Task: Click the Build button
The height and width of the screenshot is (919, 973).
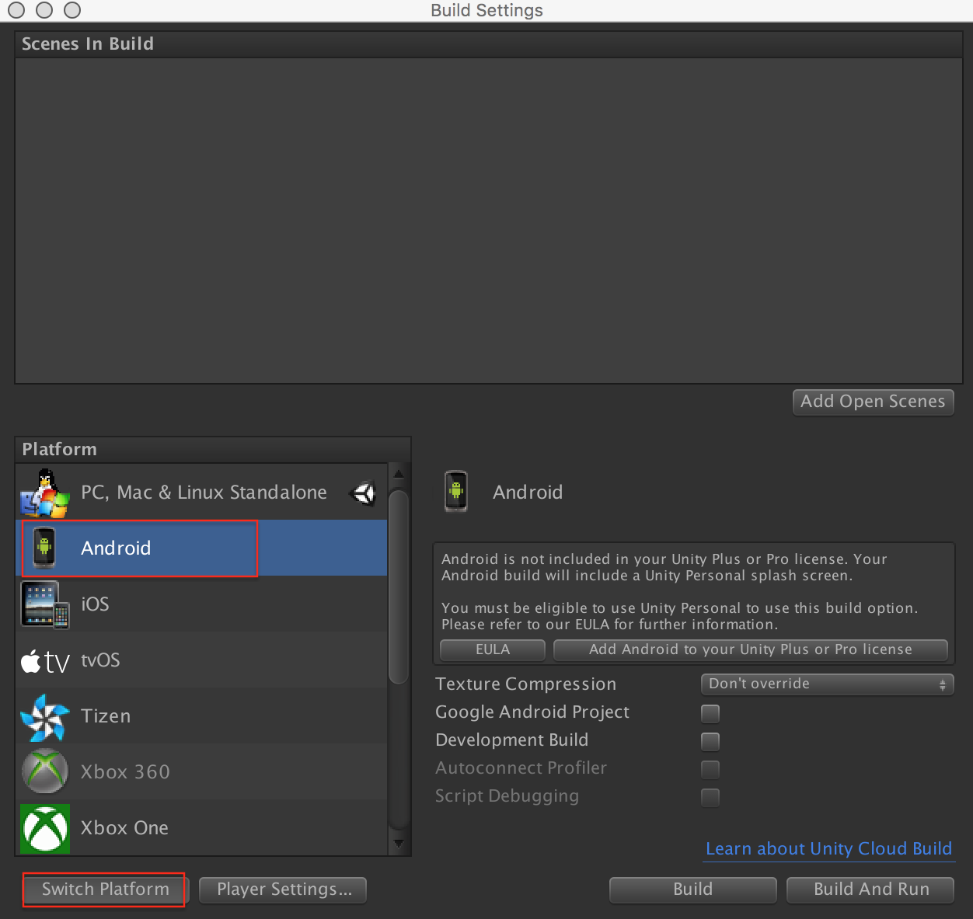Action: pyautogui.click(x=692, y=889)
